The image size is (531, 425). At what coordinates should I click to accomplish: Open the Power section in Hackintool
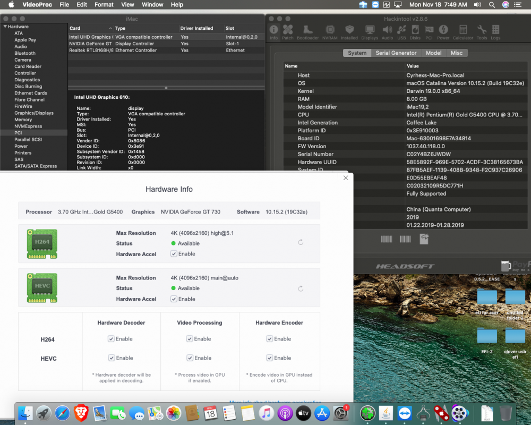443,32
